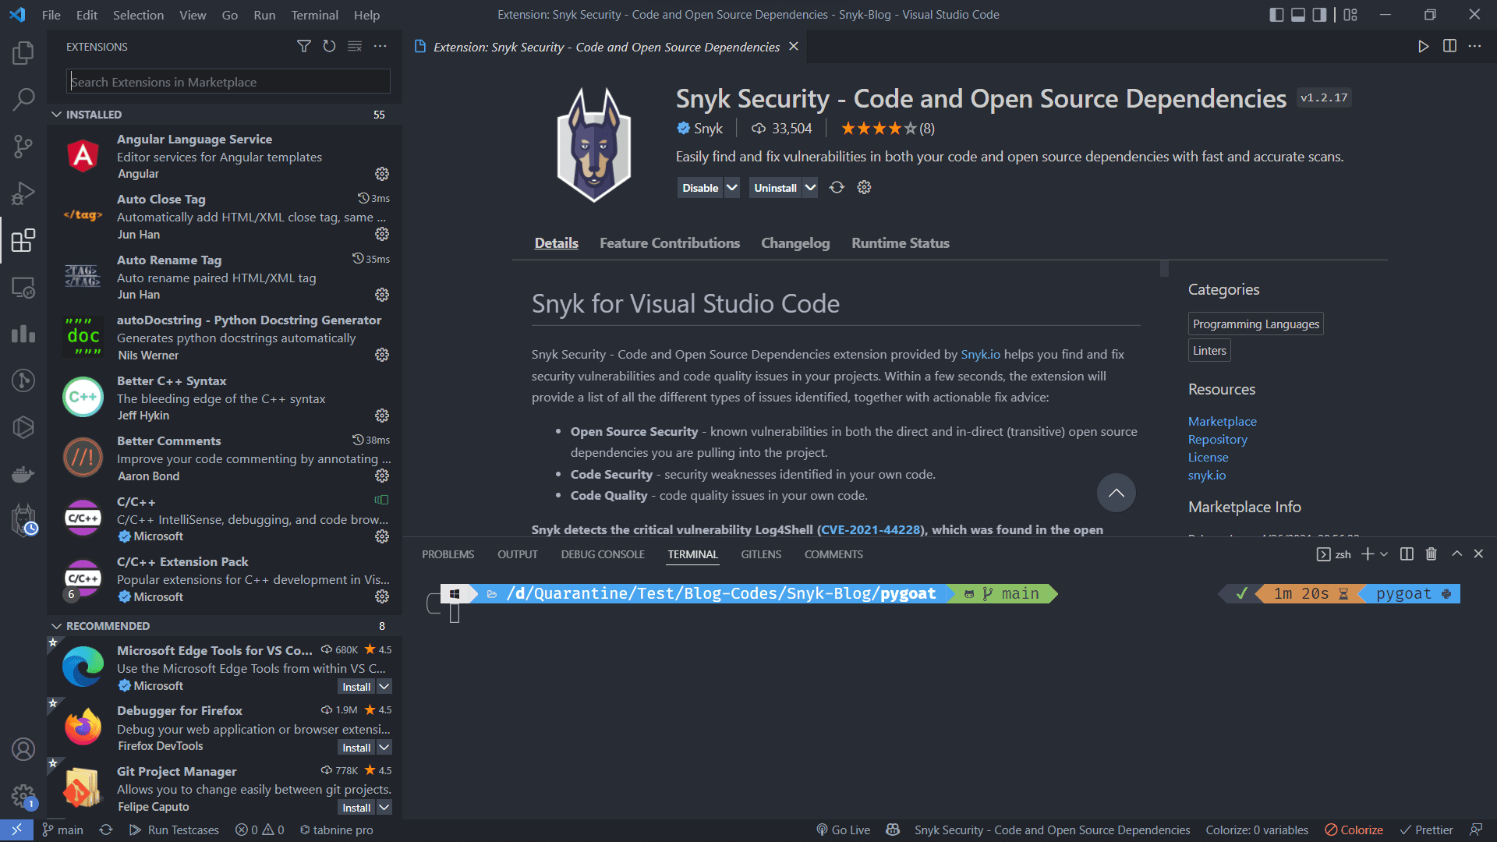Collapse the Recommended extensions section

tap(57, 626)
